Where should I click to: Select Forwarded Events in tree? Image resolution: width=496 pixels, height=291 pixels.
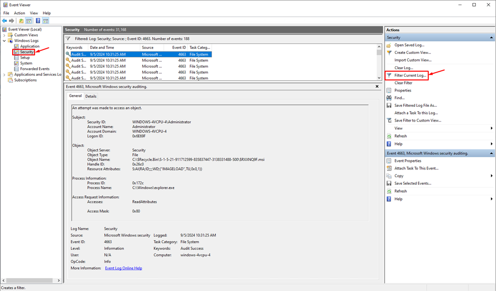(35, 69)
